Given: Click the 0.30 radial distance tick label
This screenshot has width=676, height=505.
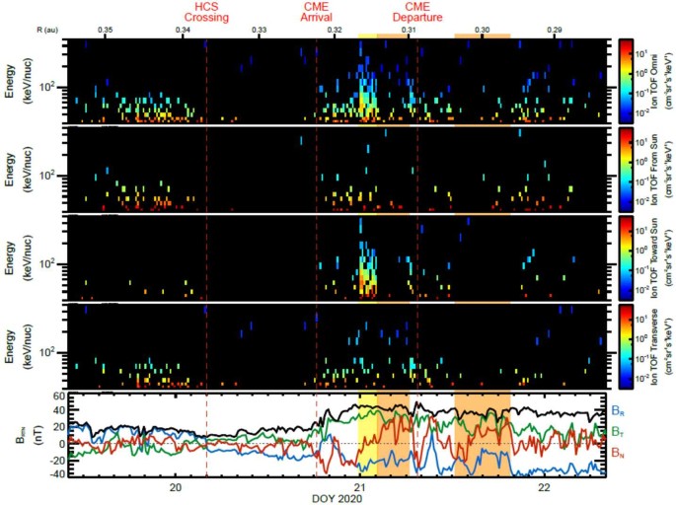Looking at the screenshot, I should 482,31.
